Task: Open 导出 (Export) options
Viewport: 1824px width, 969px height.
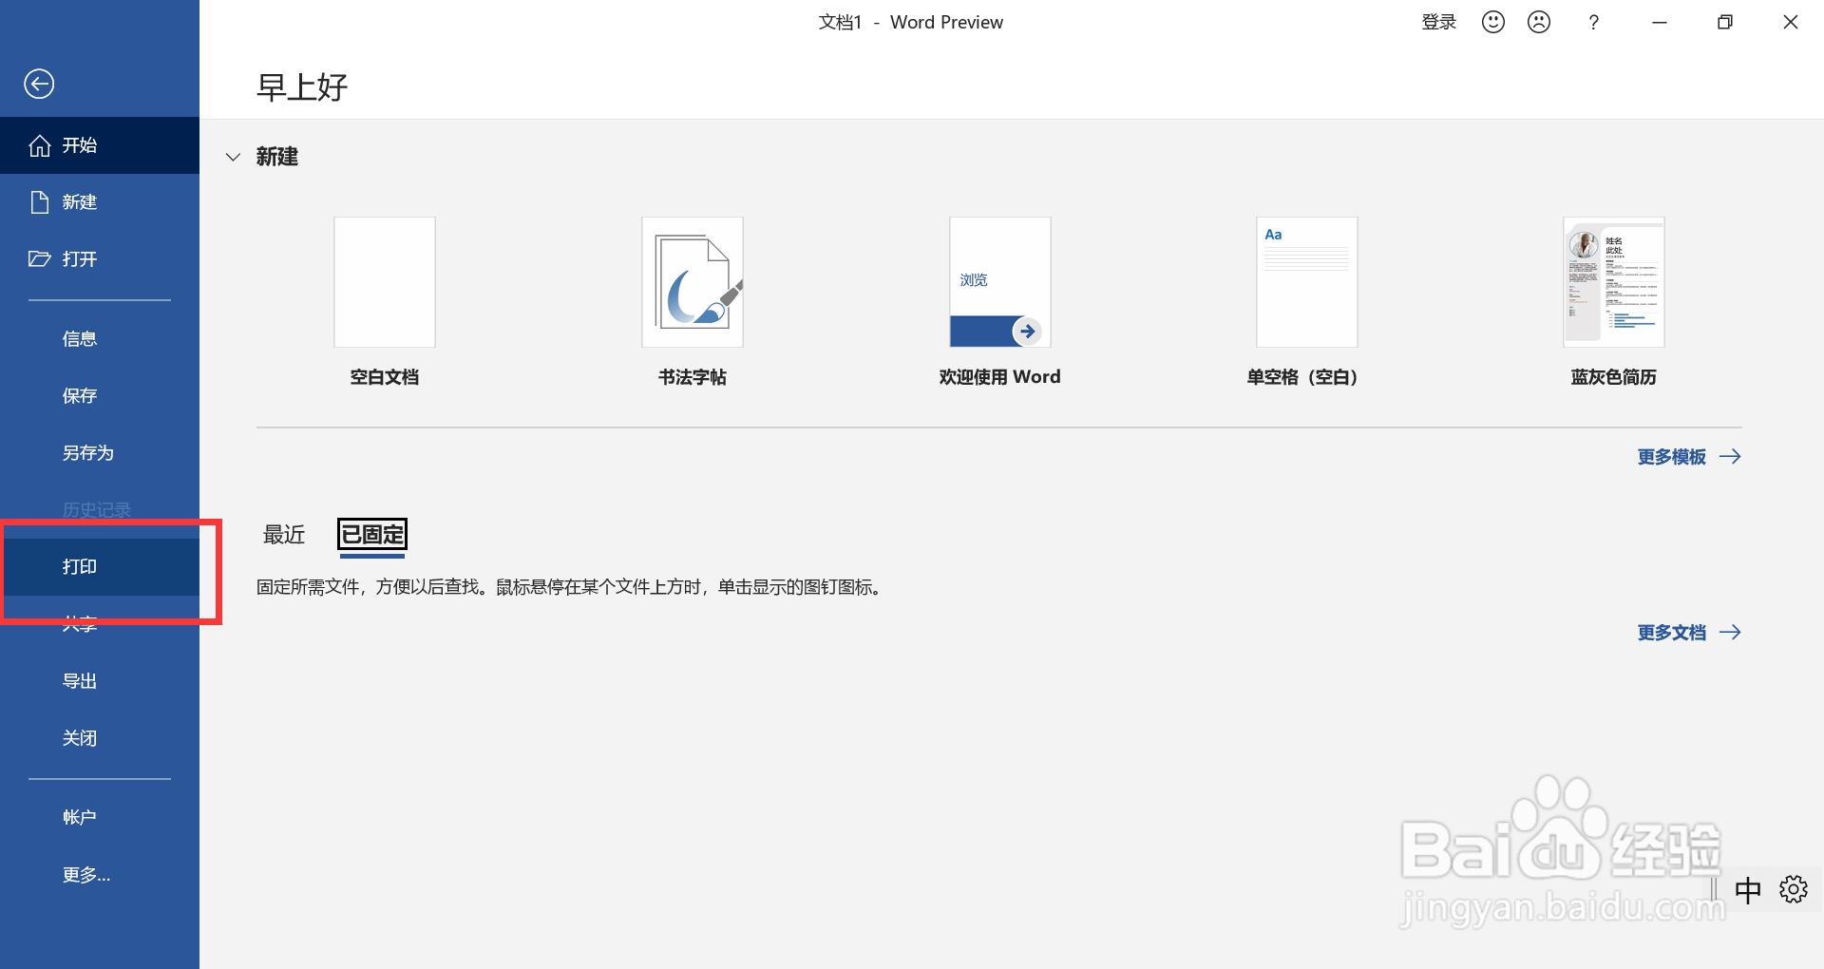Action: [x=79, y=680]
